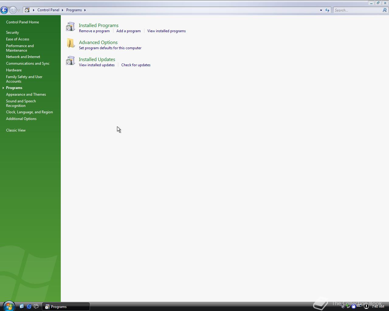Launch Show Desktop quick launch icon
Viewport: 389px width, 311px height.
point(22,306)
